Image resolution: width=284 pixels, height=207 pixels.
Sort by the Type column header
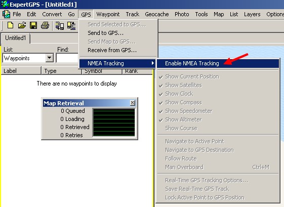61,71
